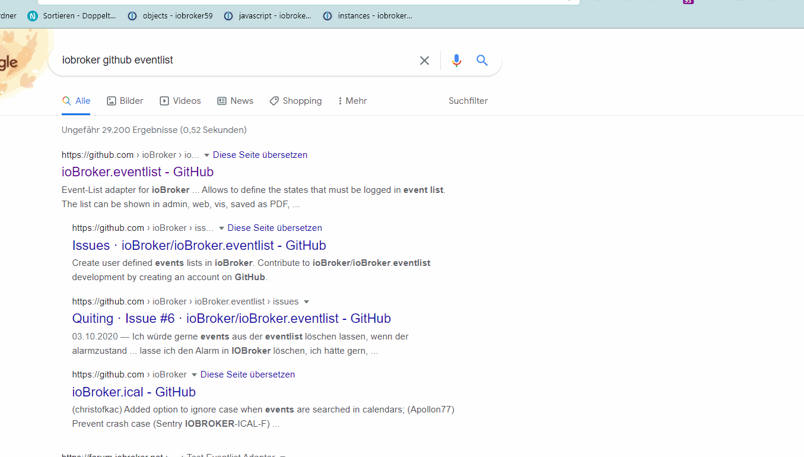Image resolution: width=804 pixels, height=457 pixels.
Task: Open the ioBroker.eventlist - GitHub result
Action: (x=138, y=172)
